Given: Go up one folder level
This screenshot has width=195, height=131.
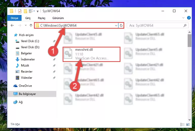Looking at the screenshot, I should tap(31, 25).
